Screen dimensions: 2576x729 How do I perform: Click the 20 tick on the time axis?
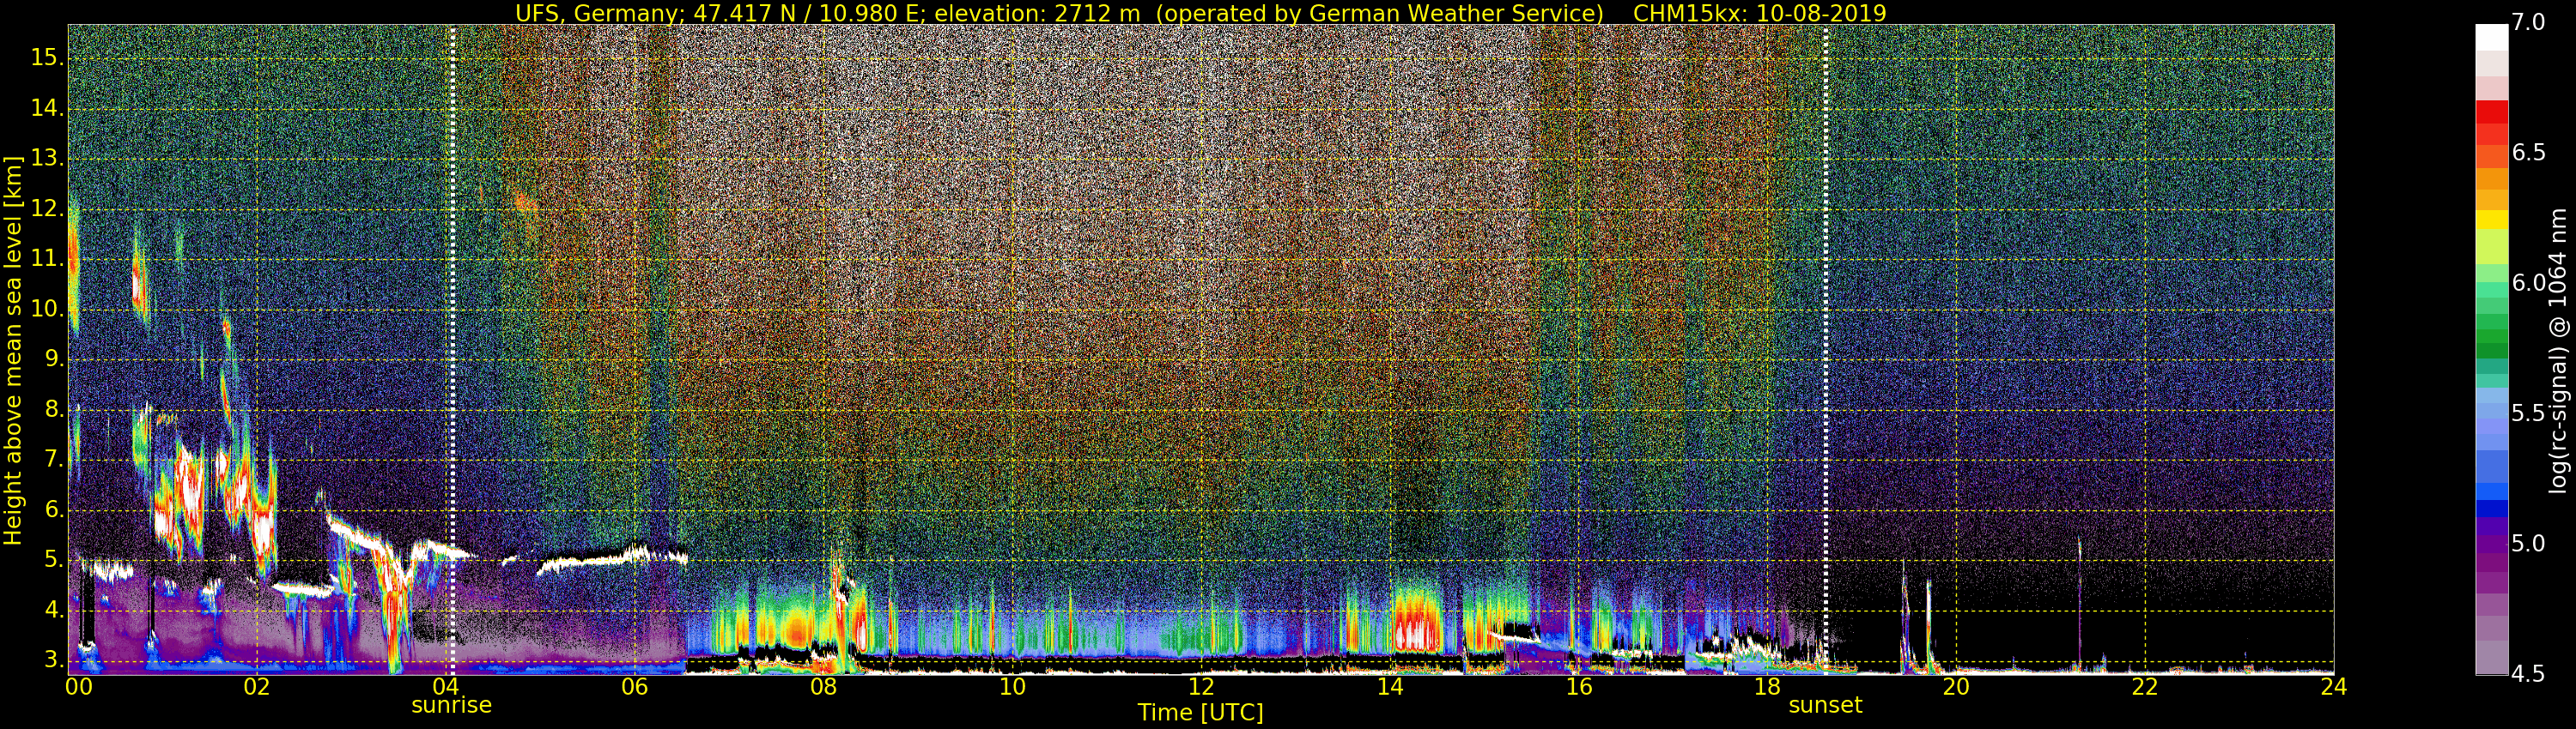(1955, 687)
